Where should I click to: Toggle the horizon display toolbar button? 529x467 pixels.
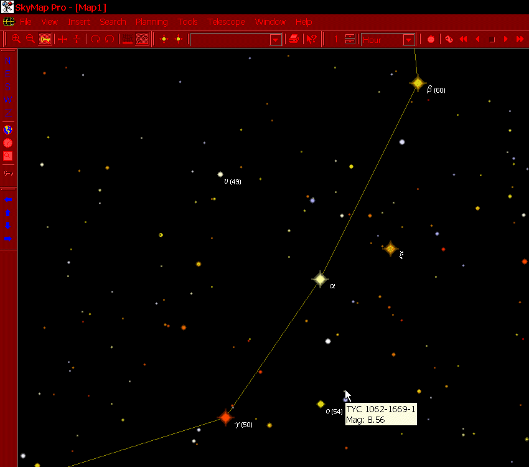(x=128, y=39)
